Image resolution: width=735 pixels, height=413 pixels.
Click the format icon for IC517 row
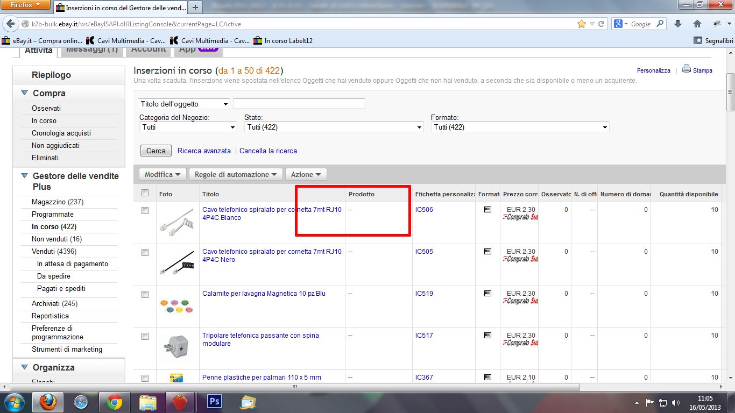pos(487,336)
